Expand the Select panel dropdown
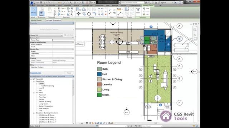Screen dimensions: 229x128 point(34,17)
